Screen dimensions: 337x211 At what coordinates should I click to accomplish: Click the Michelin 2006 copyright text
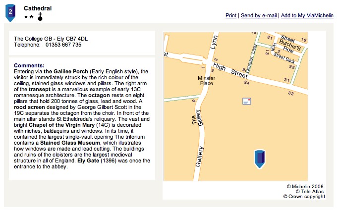(305, 186)
